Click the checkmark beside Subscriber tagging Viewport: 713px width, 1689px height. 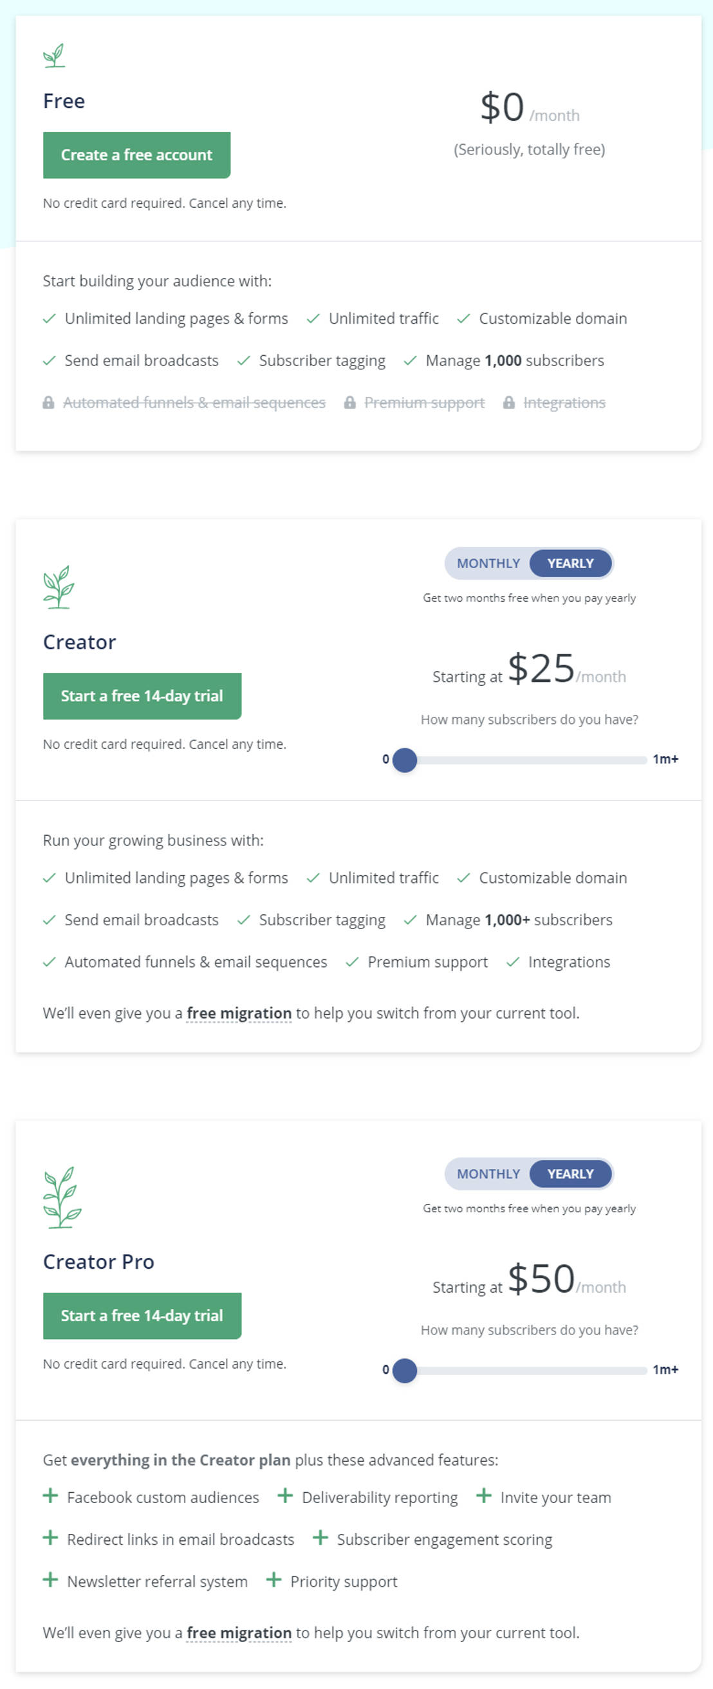(243, 360)
